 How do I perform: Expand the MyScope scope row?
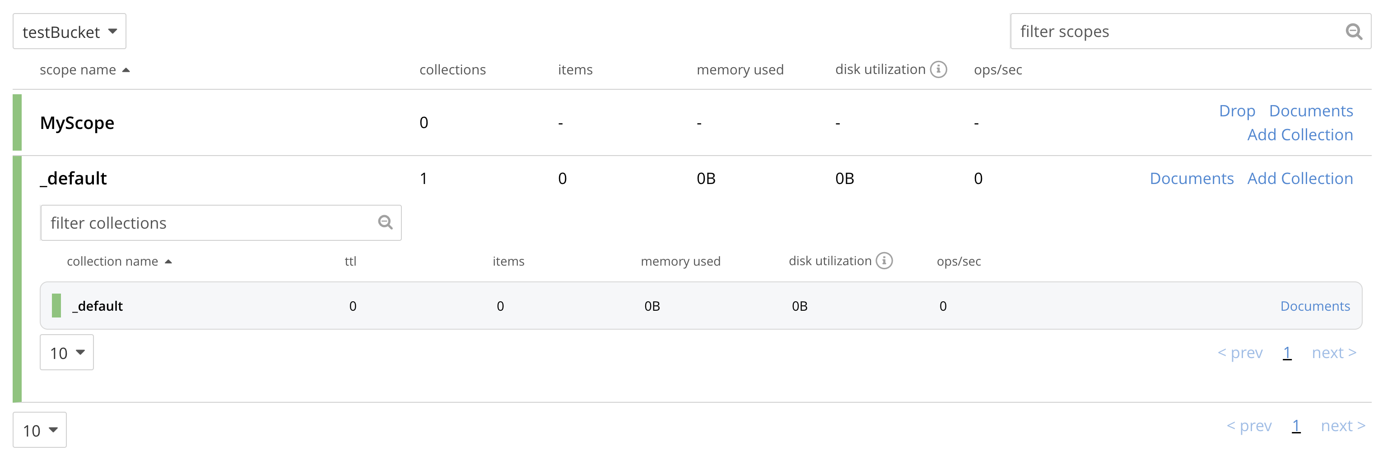click(77, 123)
